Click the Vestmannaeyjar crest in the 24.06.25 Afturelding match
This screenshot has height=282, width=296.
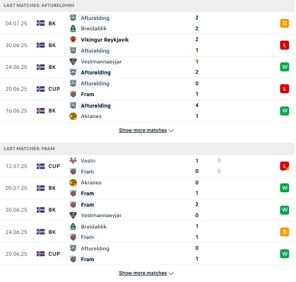click(73, 61)
